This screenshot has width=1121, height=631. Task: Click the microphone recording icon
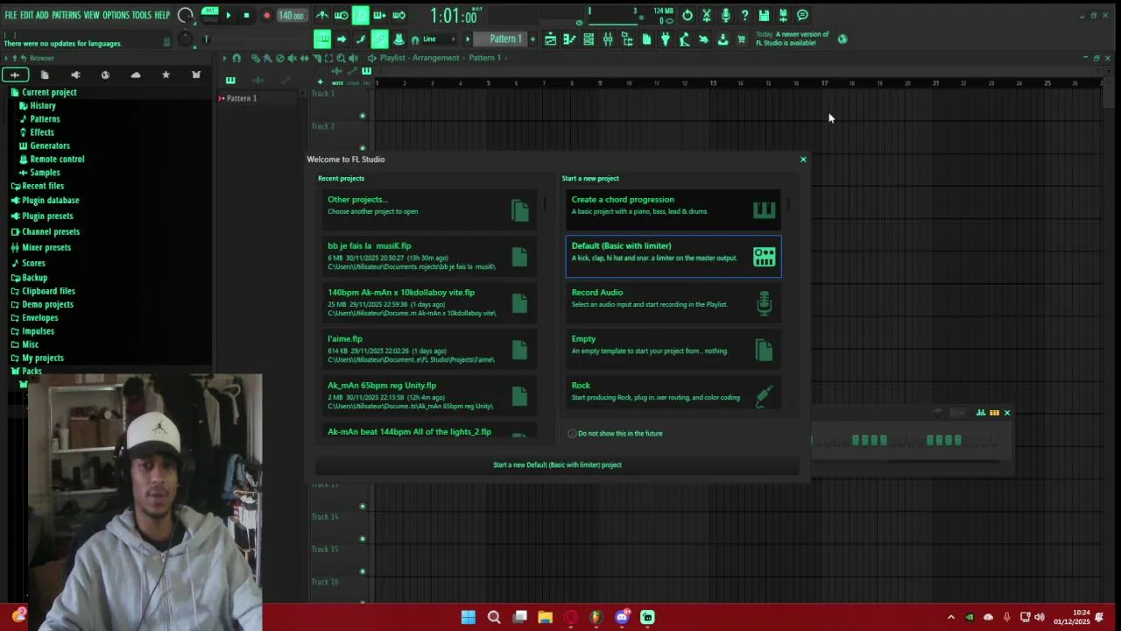pos(726,15)
